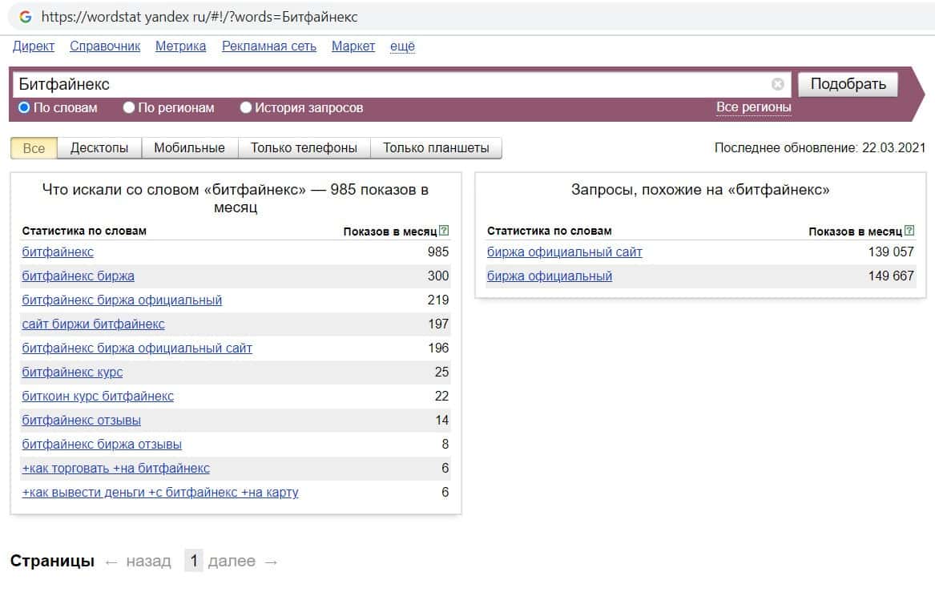Clear the search field with the X icon
The height and width of the screenshot is (600, 935).
click(x=777, y=84)
